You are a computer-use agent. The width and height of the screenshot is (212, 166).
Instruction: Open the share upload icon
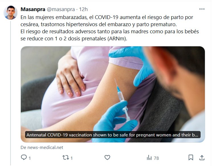coord(202,157)
